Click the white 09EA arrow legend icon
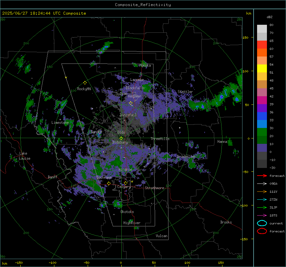286x267 pixels. pyautogui.click(x=262, y=184)
